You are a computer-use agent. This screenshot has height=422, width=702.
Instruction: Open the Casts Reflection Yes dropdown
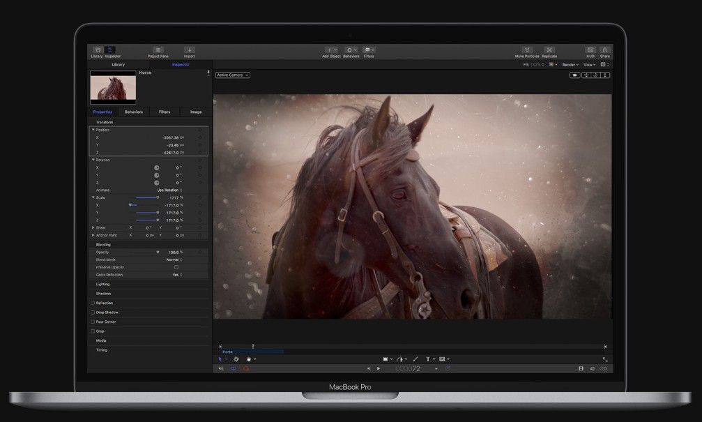click(x=177, y=275)
